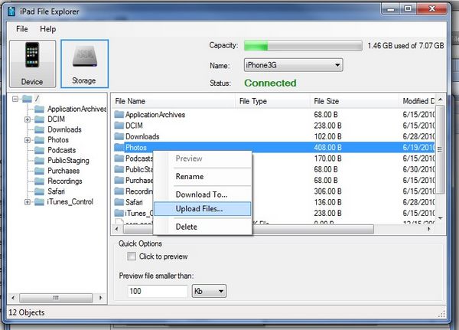This screenshot has width=459, height=330.
Task: Click the file list scroll down arrow
Action: (441, 218)
